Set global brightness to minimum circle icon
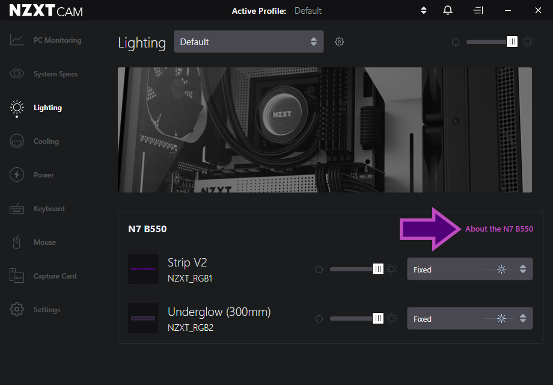 (x=455, y=42)
